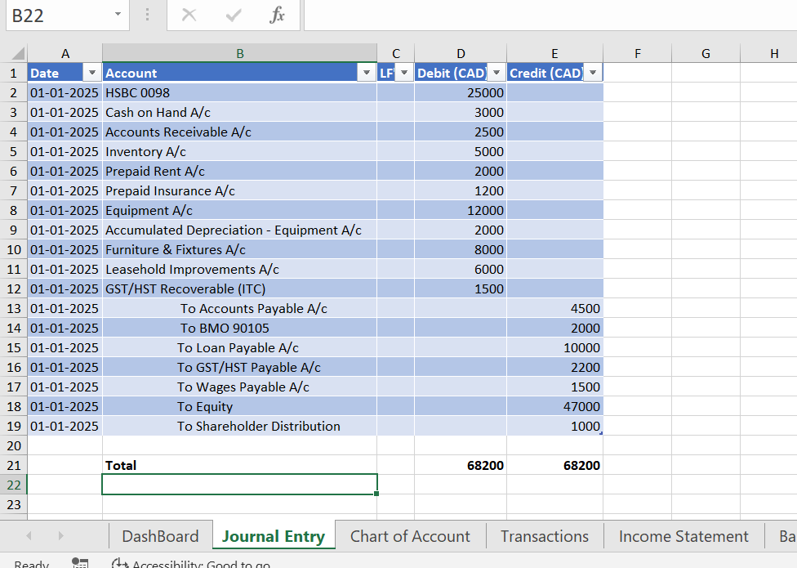797x568 pixels.
Task: Click the macro recording icon in status bar
Action: tap(80, 563)
